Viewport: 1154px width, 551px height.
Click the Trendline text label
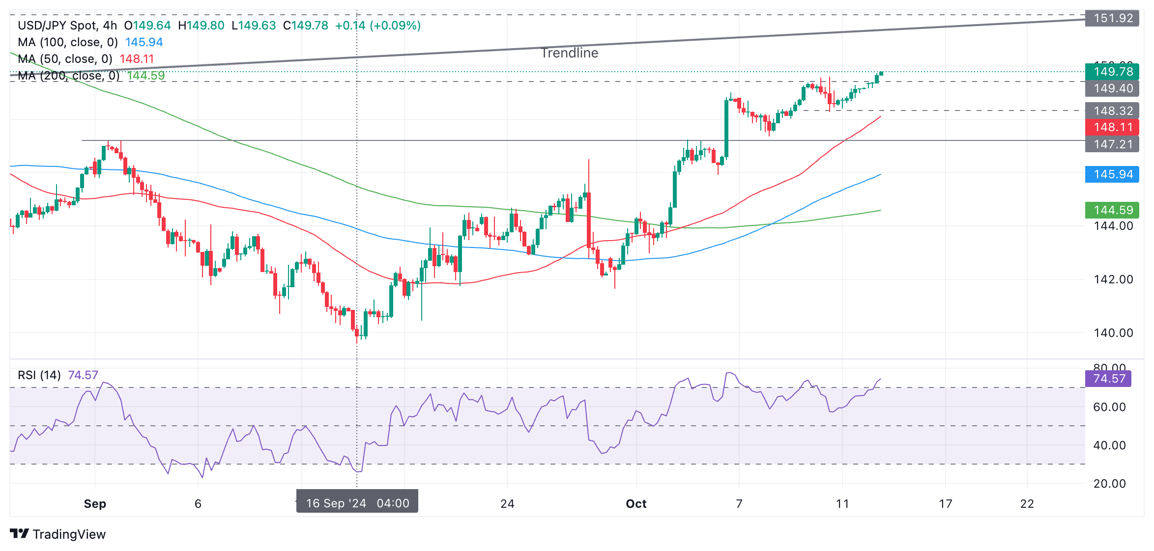click(569, 53)
